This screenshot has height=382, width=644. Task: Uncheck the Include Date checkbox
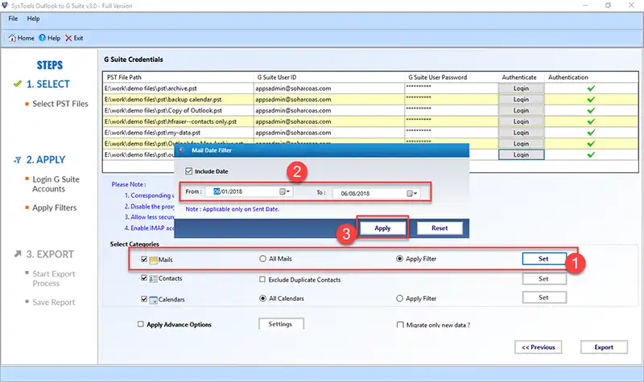click(x=189, y=171)
